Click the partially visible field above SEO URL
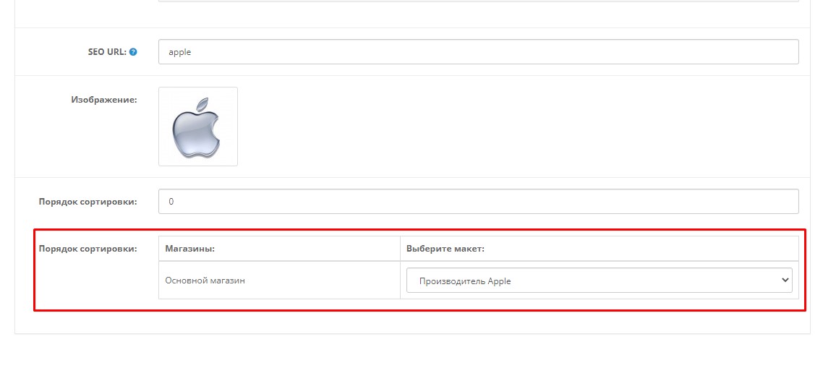Screen dimensions: 823x368 (478, 1)
